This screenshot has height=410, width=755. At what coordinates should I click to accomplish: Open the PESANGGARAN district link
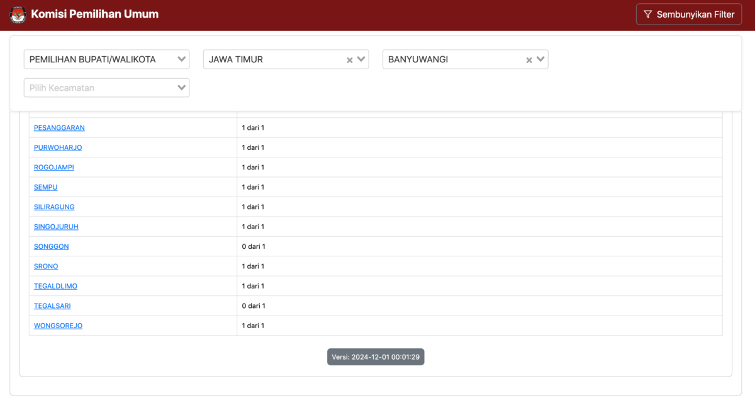59,128
